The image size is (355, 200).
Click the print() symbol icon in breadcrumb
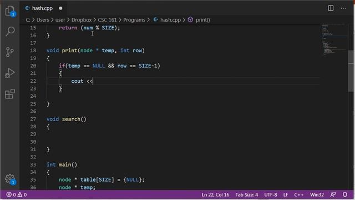(190, 20)
